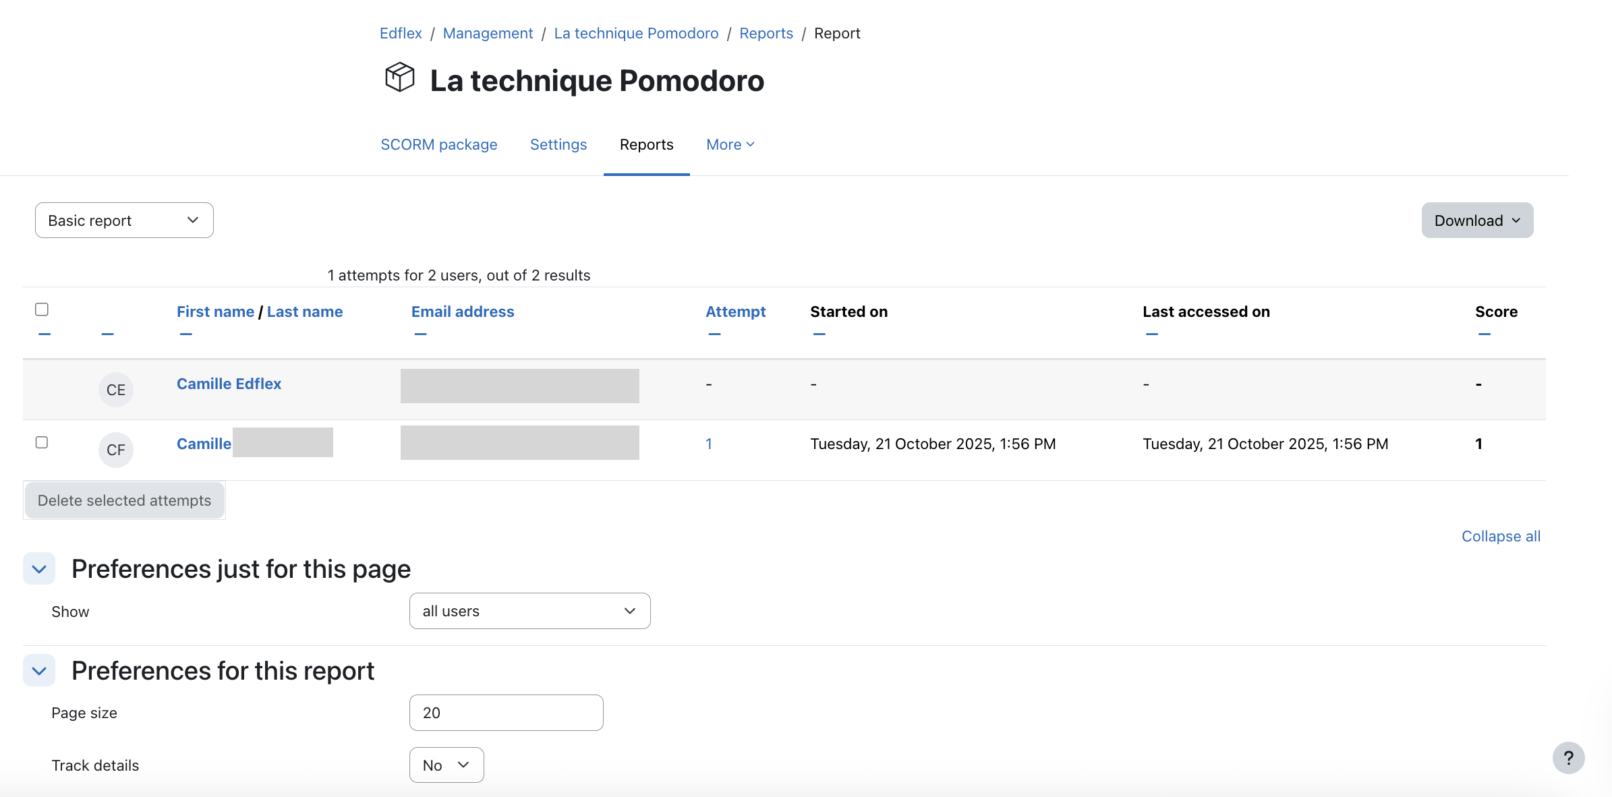Screen dimensions: 1612x797
Task: Click the CF user avatar
Action: tap(116, 450)
